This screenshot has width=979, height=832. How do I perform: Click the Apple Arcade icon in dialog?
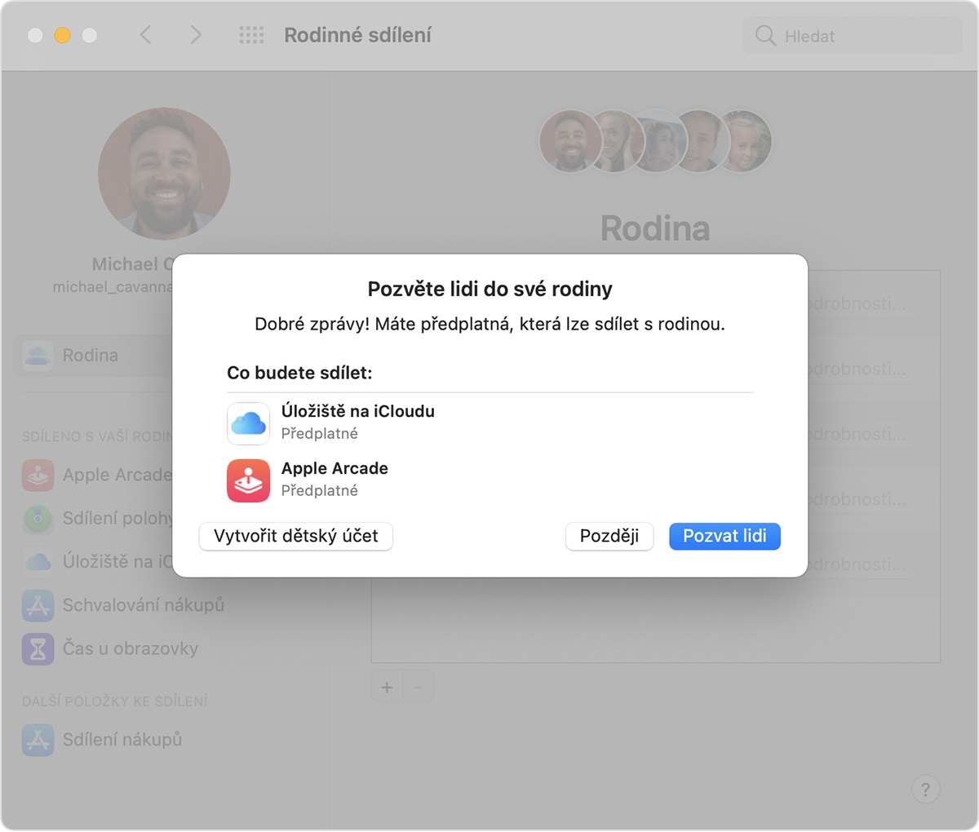248,480
